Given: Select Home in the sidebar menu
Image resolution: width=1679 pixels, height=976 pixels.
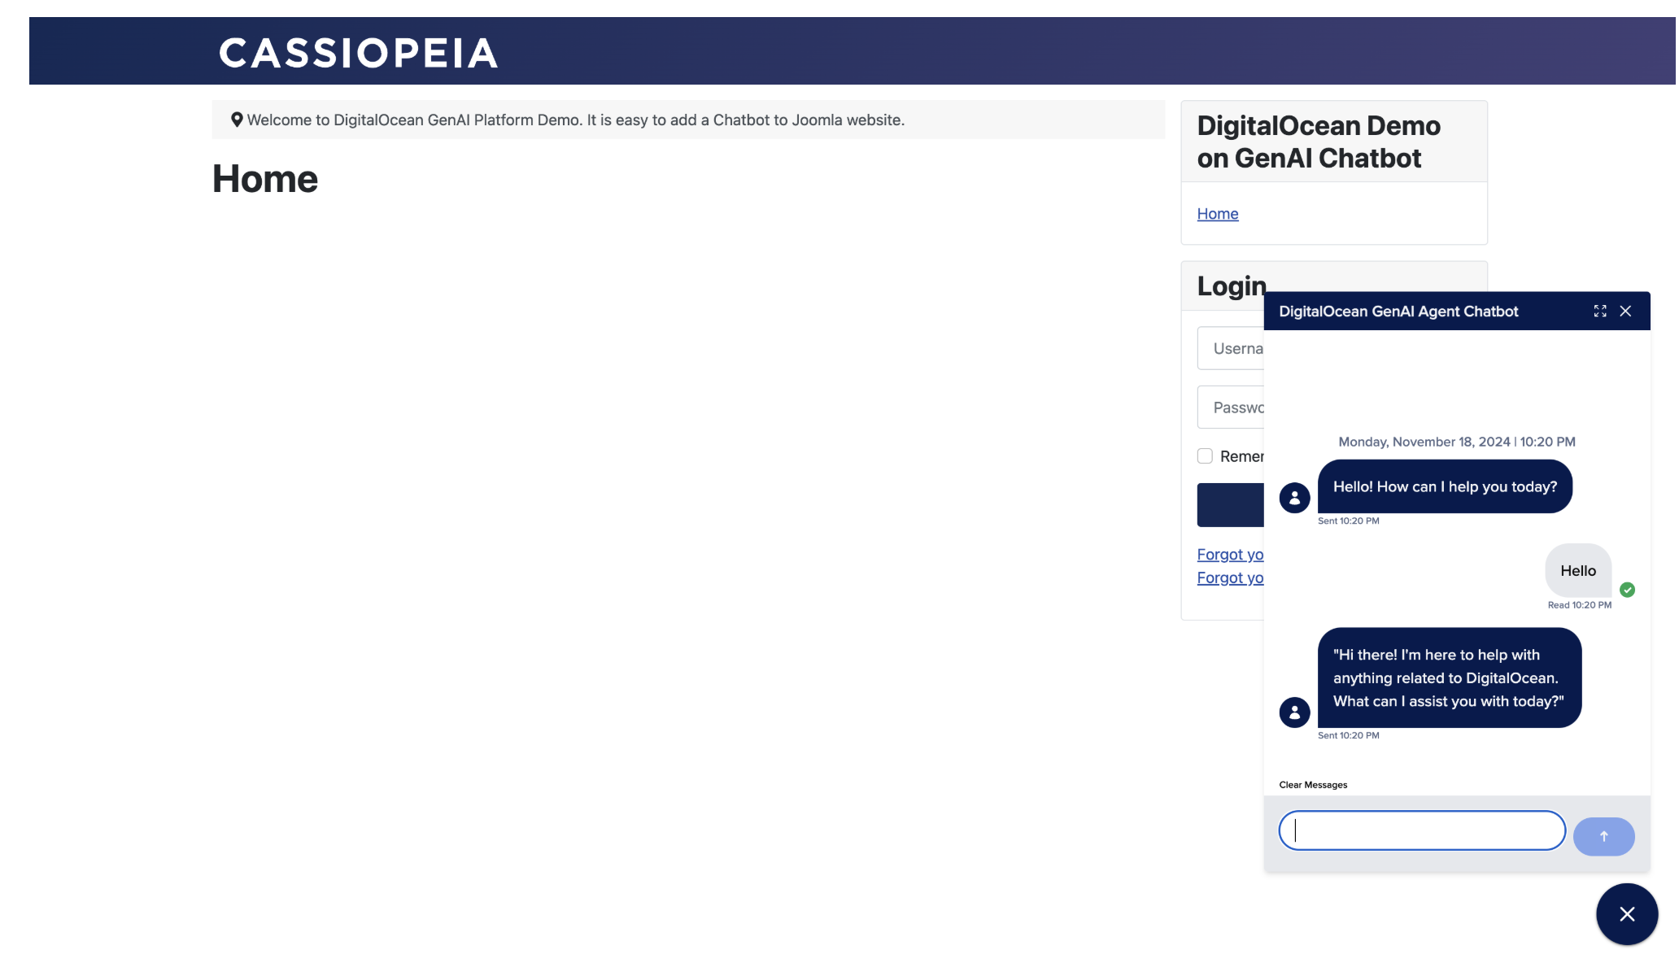Looking at the screenshot, I should (x=1217, y=213).
